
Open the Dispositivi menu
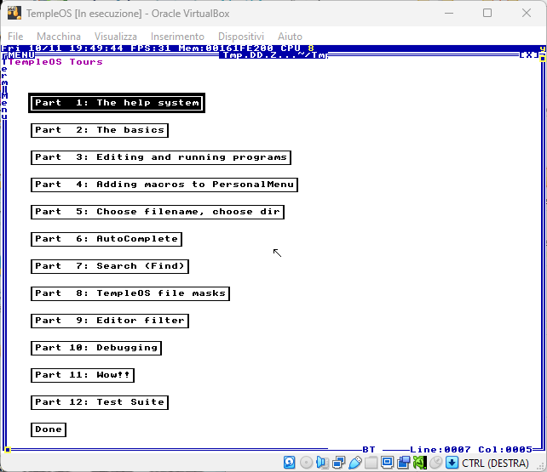coord(241,37)
